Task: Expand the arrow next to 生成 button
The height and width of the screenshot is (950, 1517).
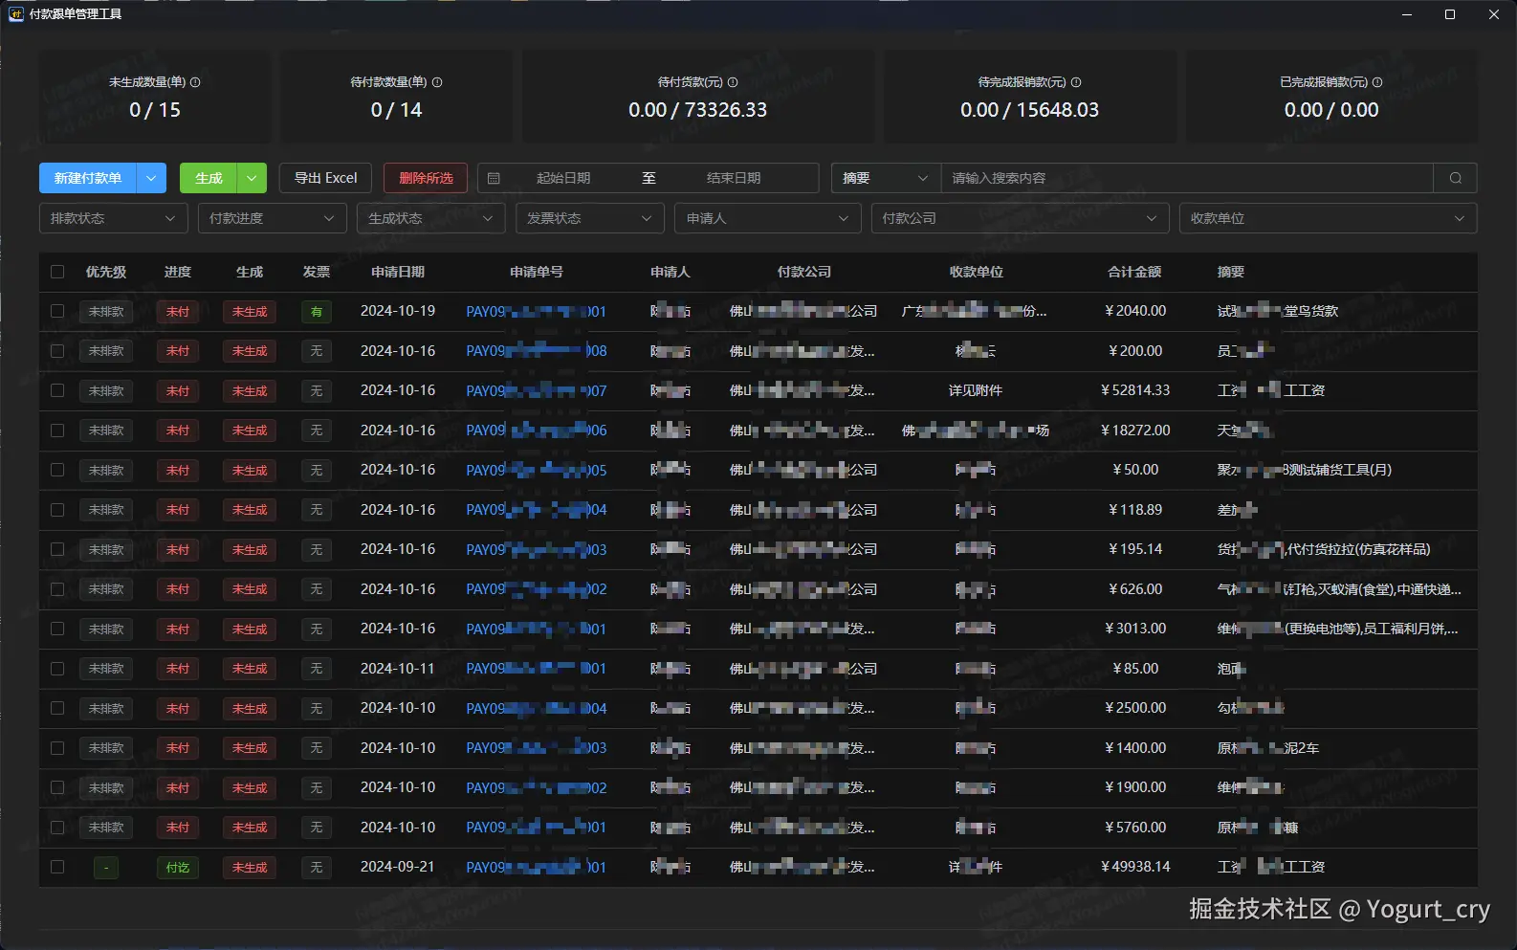Action: click(x=252, y=178)
